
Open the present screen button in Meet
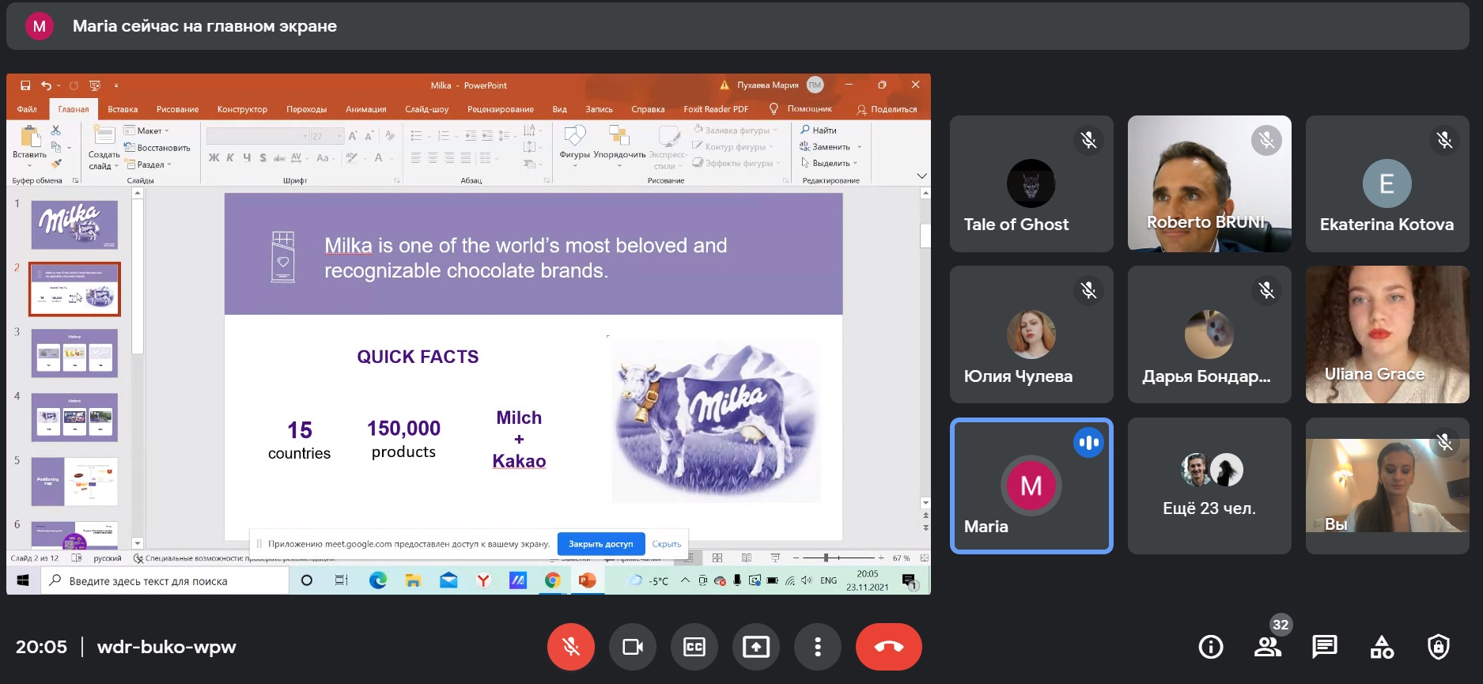click(x=756, y=647)
